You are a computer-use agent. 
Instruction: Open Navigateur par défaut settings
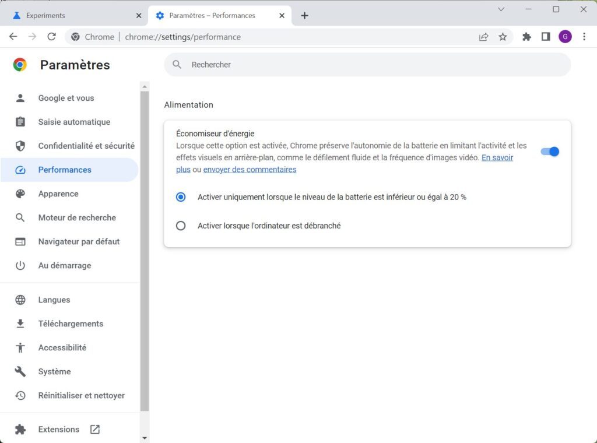coord(69,242)
